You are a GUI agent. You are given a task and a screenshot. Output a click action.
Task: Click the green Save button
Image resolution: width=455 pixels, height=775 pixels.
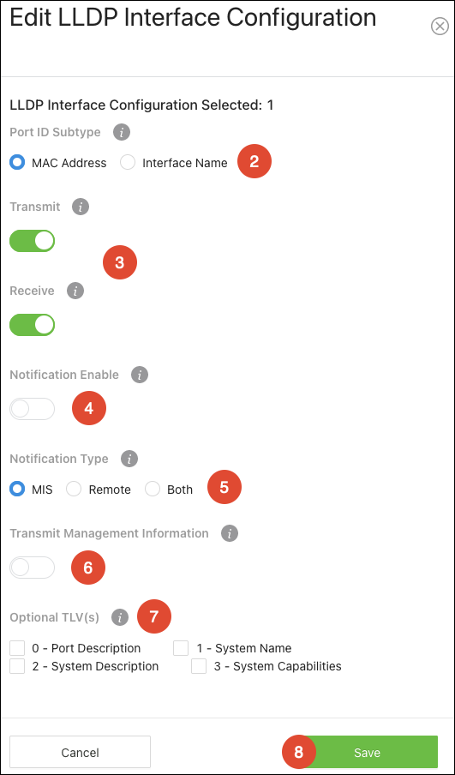(367, 752)
